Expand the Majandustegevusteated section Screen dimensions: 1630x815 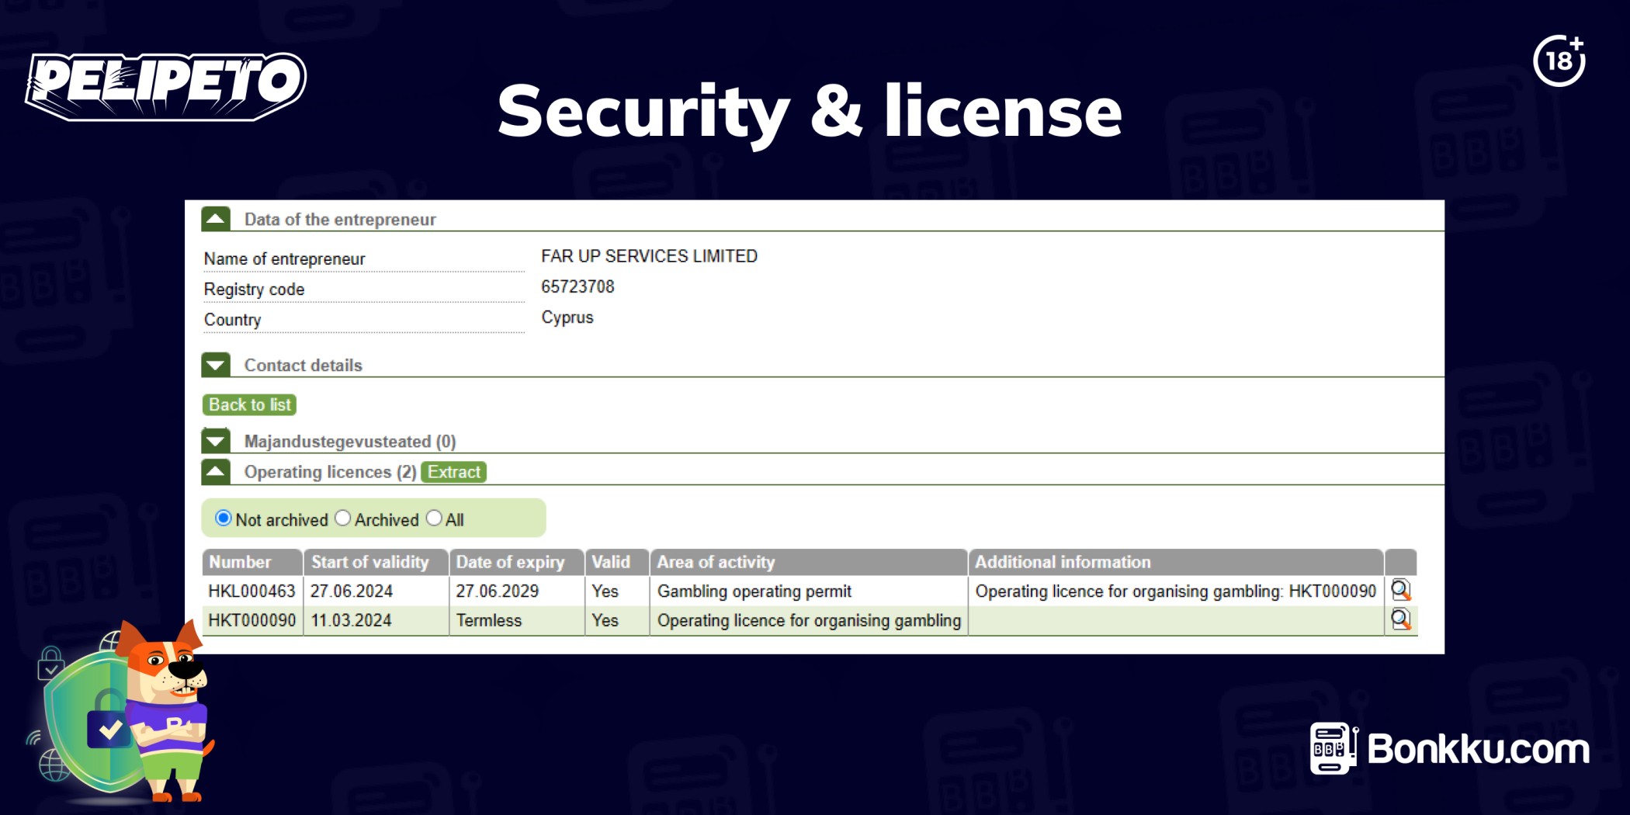tap(216, 441)
